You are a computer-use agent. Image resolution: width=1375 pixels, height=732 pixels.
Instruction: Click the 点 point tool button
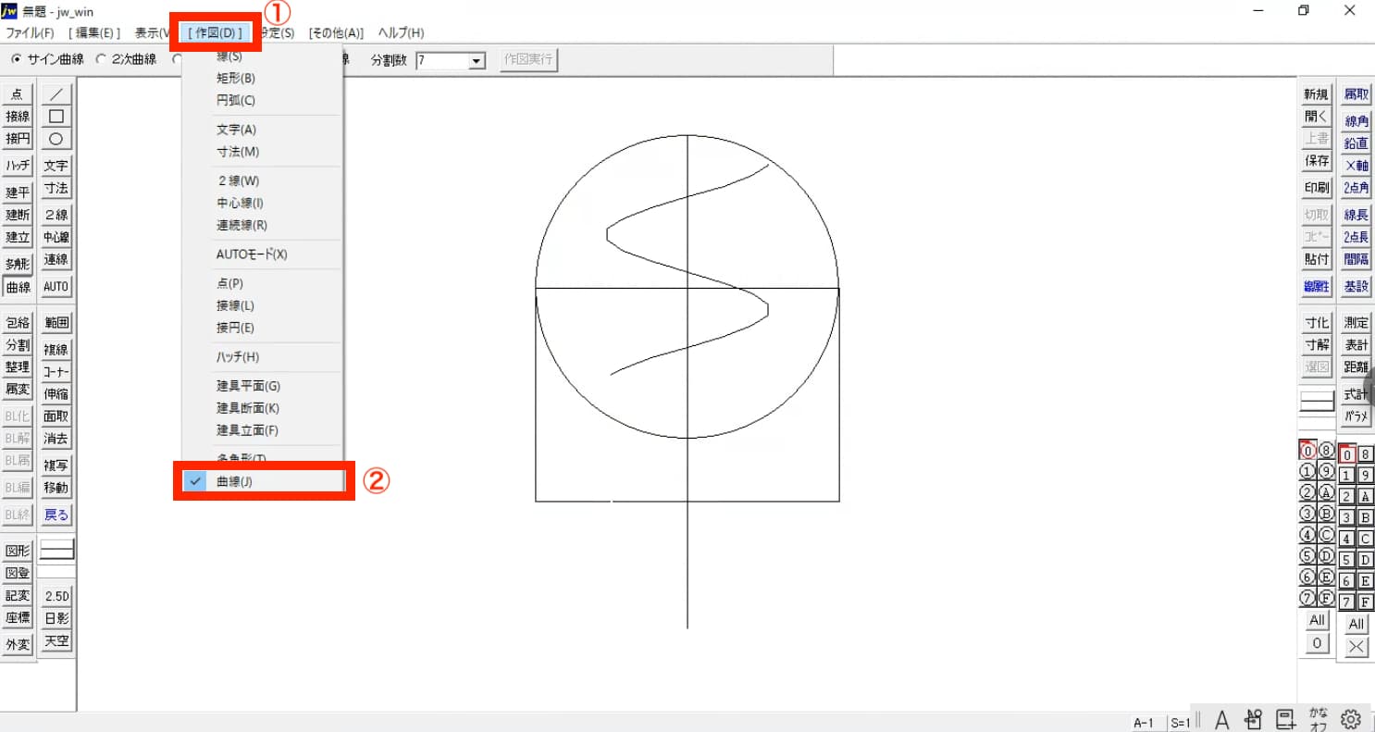pyautogui.click(x=18, y=94)
